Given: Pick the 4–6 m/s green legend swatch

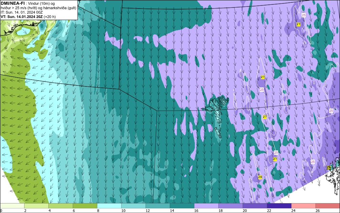Looking at the screenshot, I should [x=61, y=206].
